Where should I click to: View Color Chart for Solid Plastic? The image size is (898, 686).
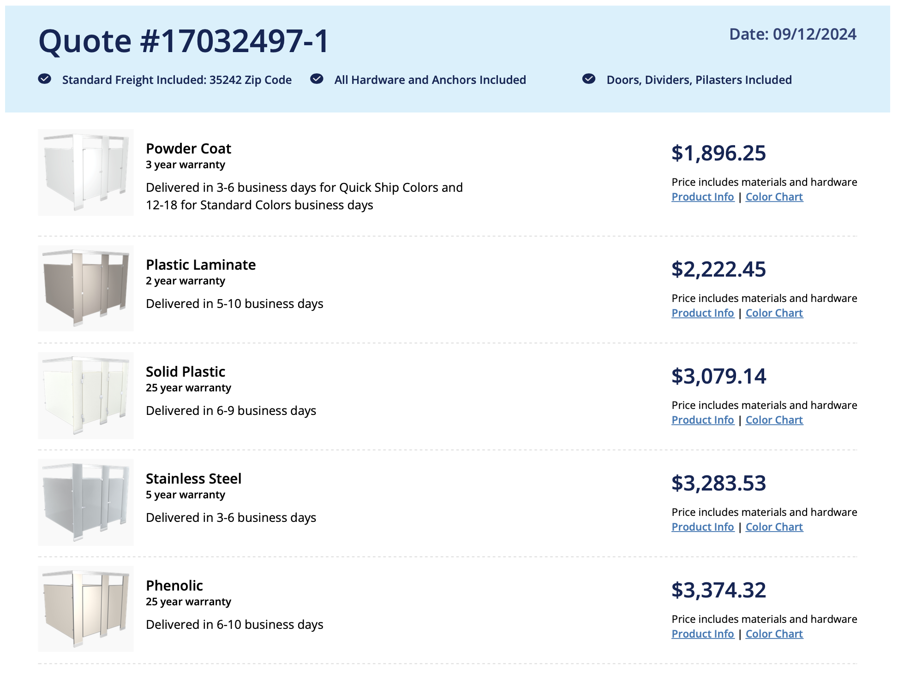pyautogui.click(x=774, y=420)
